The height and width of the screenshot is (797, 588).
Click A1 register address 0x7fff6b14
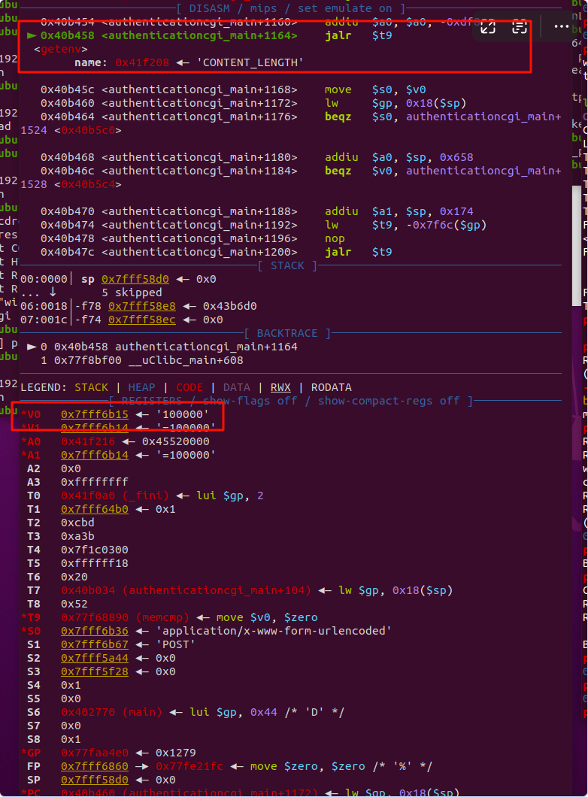point(95,455)
